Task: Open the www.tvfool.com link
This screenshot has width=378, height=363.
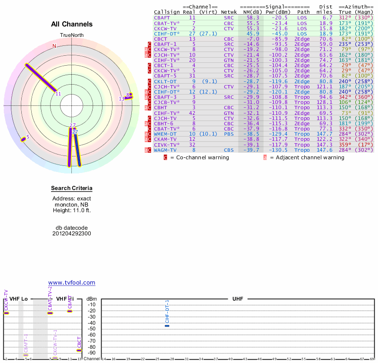Action: pyautogui.click(x=72, y=283)
